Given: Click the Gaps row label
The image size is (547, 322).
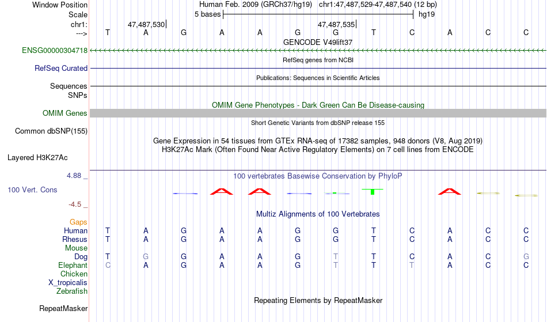Looking at the screenshot, I should pos(78,222).
